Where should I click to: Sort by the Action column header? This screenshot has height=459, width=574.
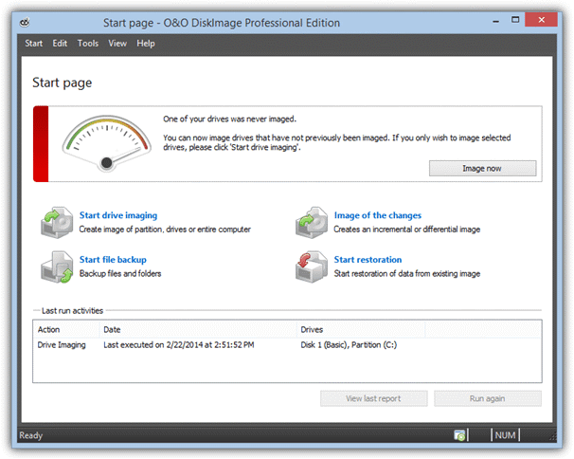pyautogui.click(x=66, y=330)
